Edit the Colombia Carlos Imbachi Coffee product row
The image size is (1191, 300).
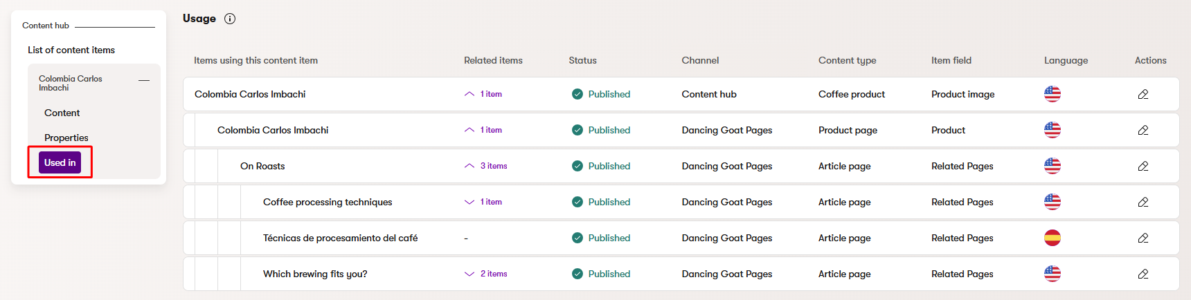pyautogui.click(x=1143, y=94)
